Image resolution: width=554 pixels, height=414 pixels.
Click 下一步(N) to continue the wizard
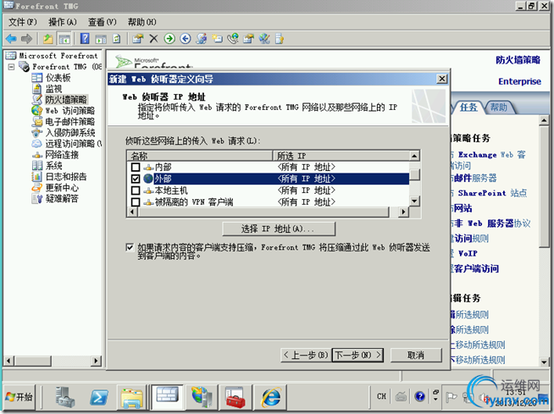(x=358, y=355)
